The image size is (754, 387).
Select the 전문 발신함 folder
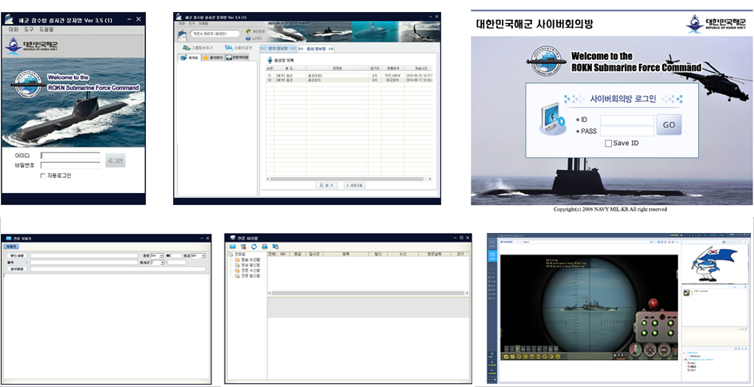tap(247, 276)
